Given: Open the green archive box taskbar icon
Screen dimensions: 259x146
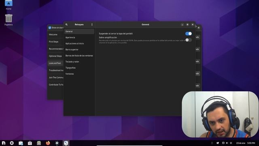Looking at the screenshot, I should (39, 143).
